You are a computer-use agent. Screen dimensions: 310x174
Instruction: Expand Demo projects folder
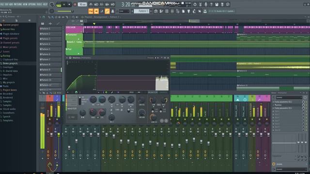(10, 63)
